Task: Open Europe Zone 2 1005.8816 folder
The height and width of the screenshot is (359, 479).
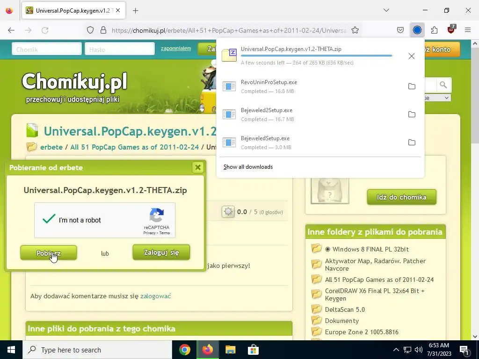Action: 362,332
